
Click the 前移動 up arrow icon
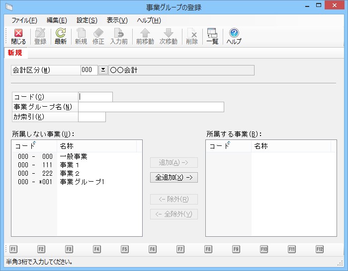145,33
